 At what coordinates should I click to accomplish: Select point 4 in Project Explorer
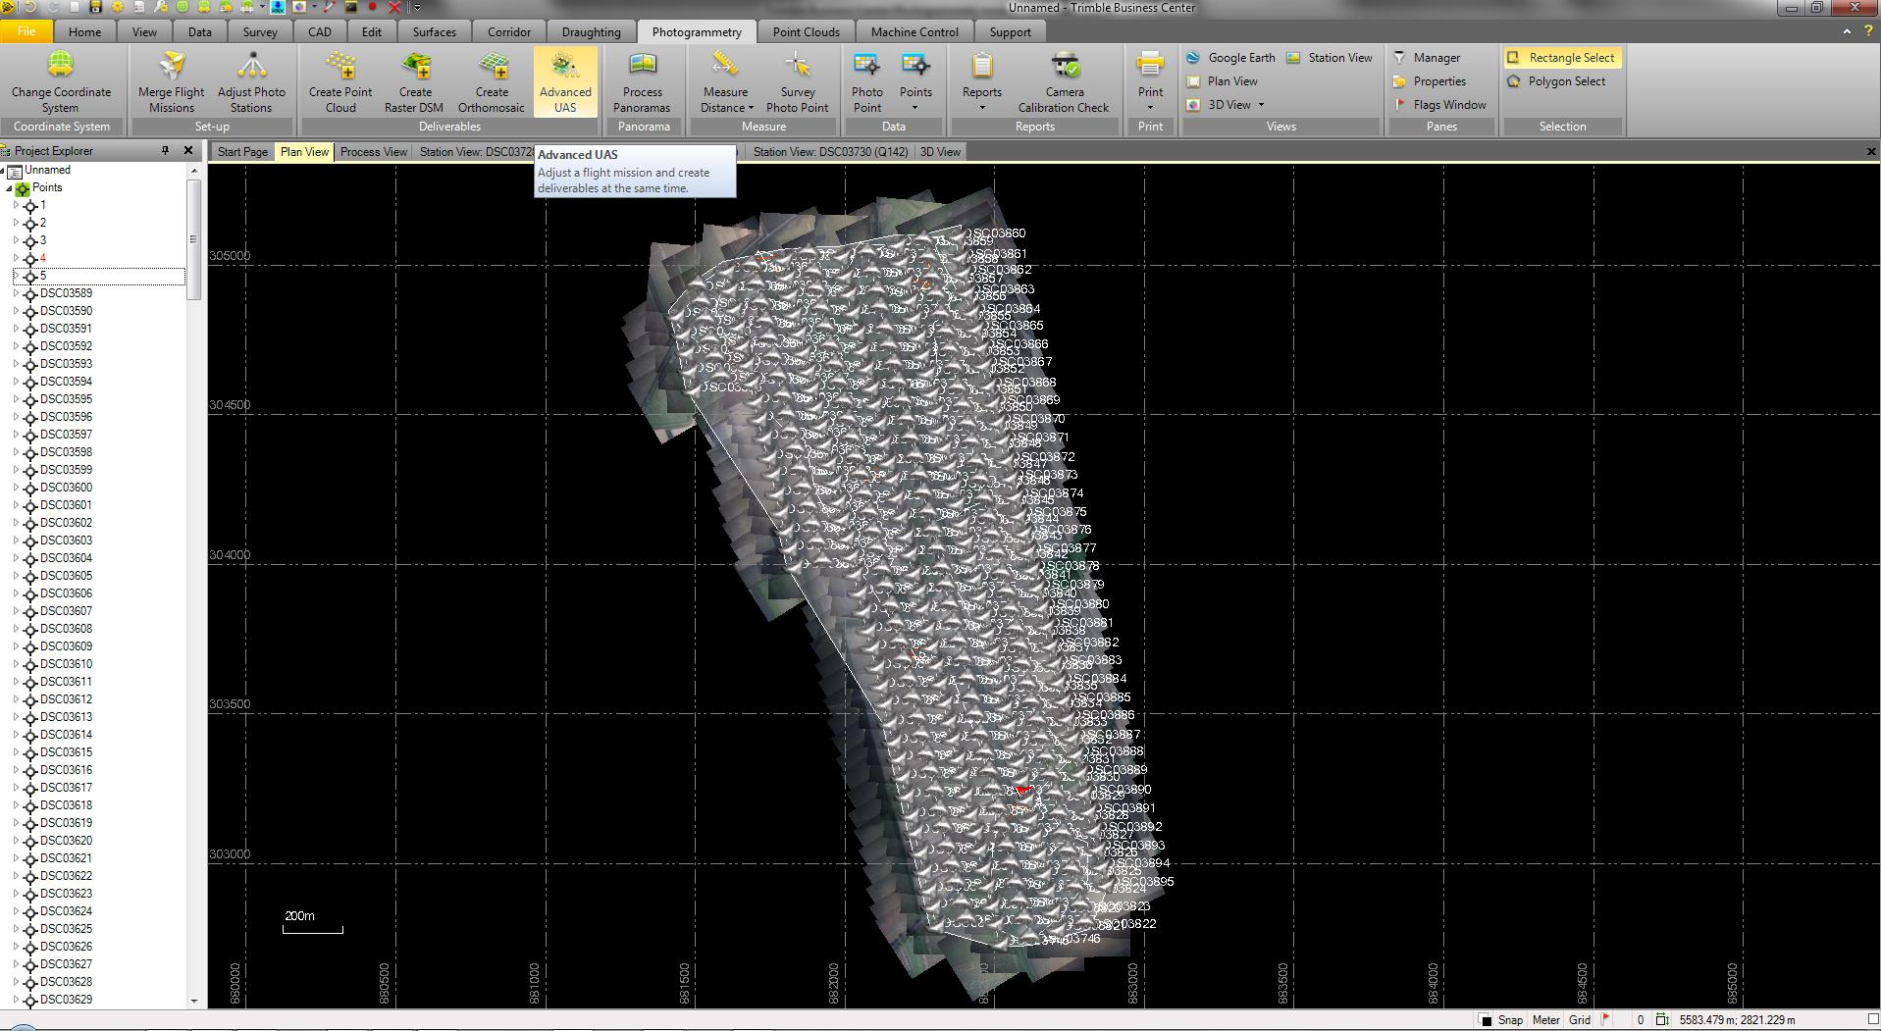click(x=42, y=258)
